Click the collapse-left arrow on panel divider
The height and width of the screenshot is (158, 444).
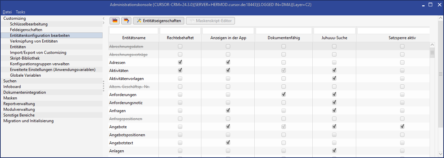[104, 18]
